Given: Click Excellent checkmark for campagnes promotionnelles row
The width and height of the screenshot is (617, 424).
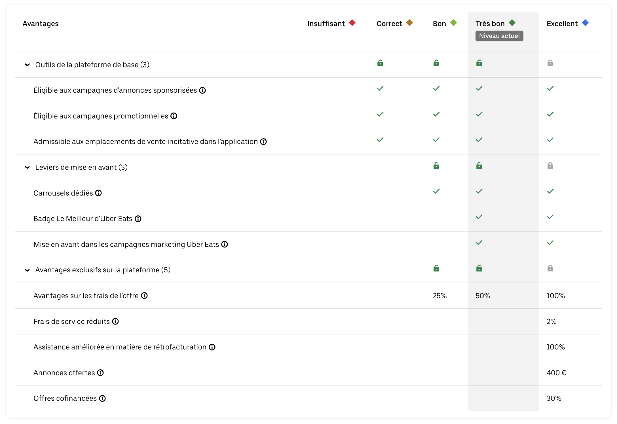Looking at the screenshot, I should 550,114.
